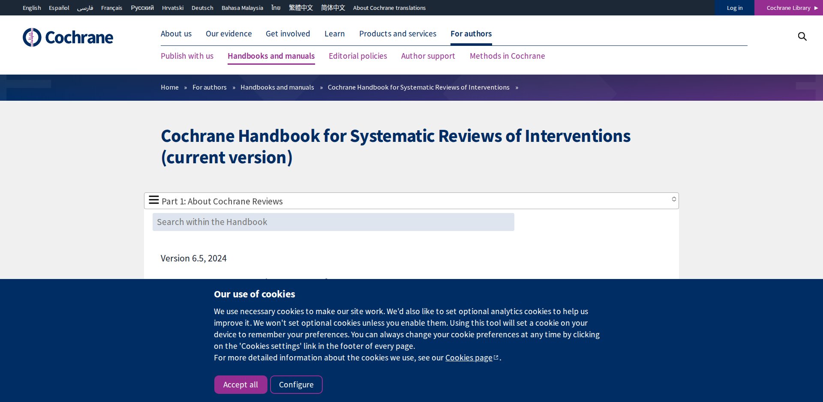This screenshot has width=823, height=402.
Task: Switch language to Deutsch
Action: coord(202,8)
